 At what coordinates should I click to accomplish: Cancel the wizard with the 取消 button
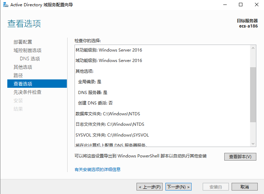[x=244, y=187]
